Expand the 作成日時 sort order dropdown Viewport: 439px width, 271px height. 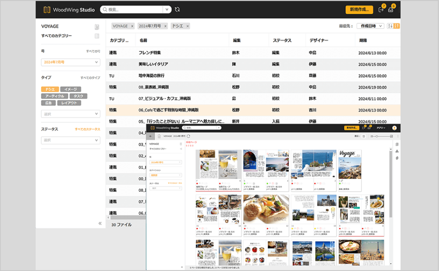(x=371, y=26)
